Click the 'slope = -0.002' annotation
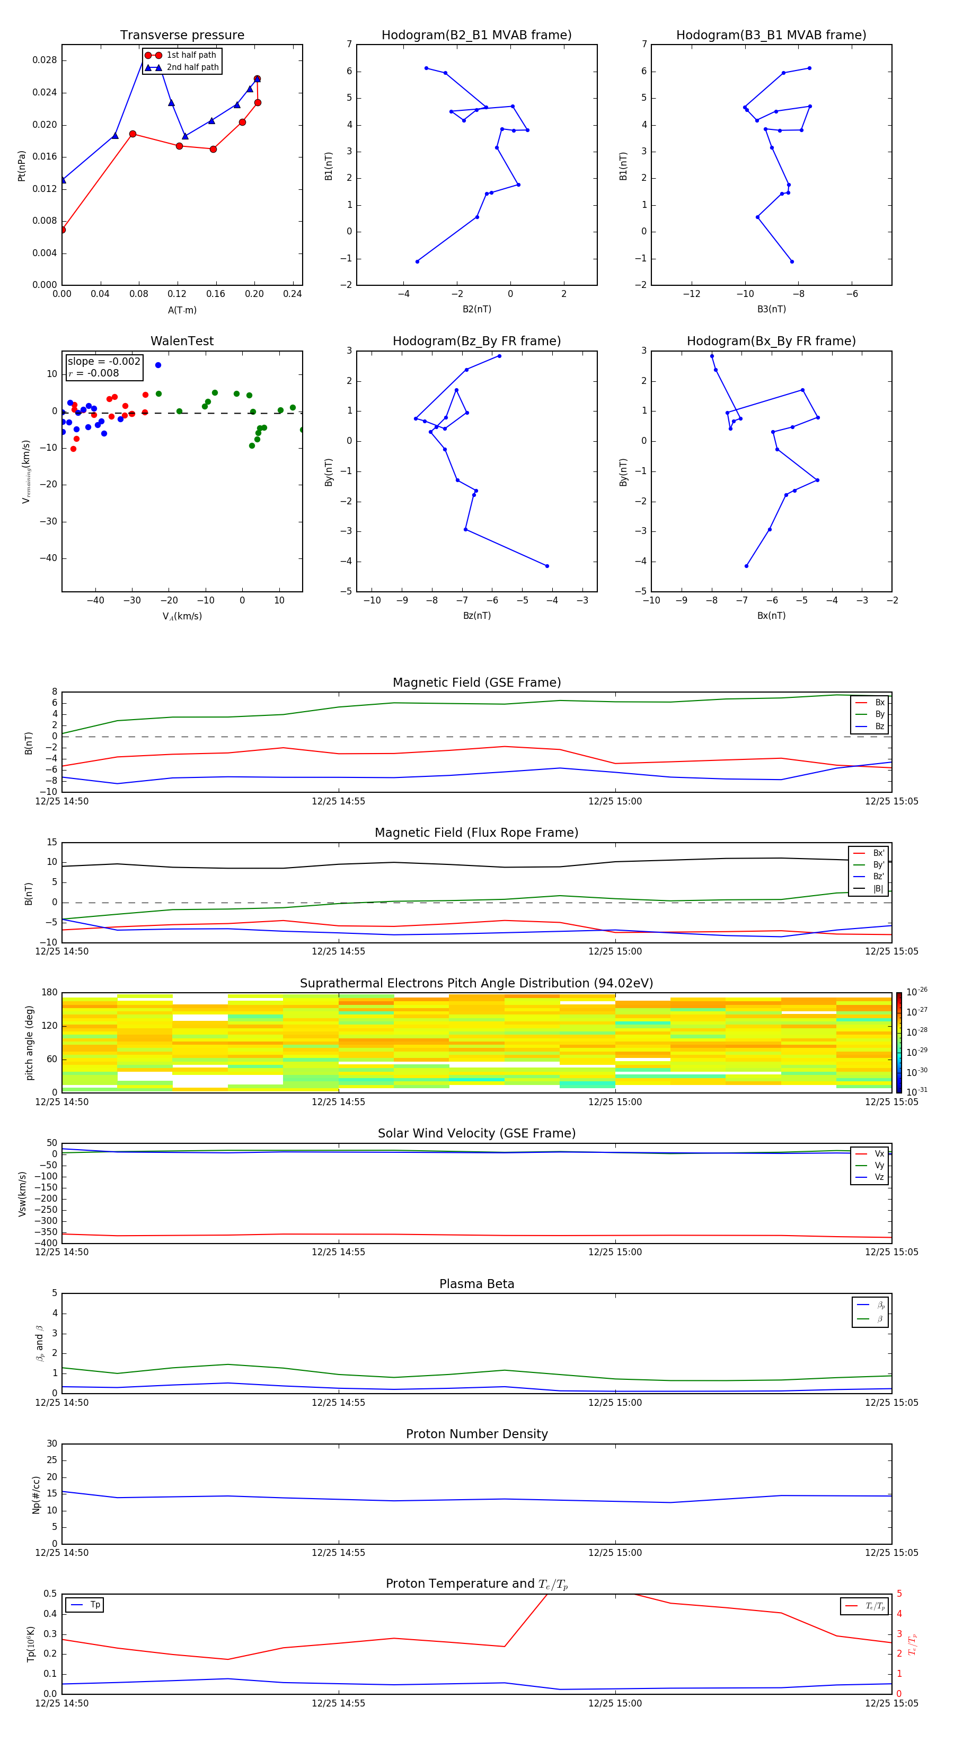Image resolution: width=954 pixels, height=1750 pixels. (x=104, y=362)
